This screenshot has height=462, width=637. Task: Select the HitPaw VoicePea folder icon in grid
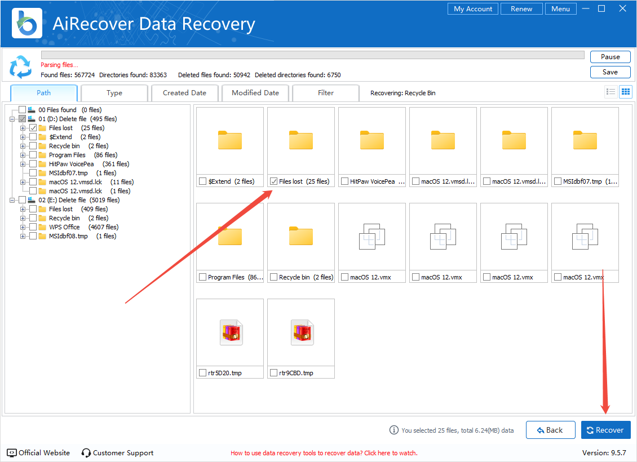point(372,140)
